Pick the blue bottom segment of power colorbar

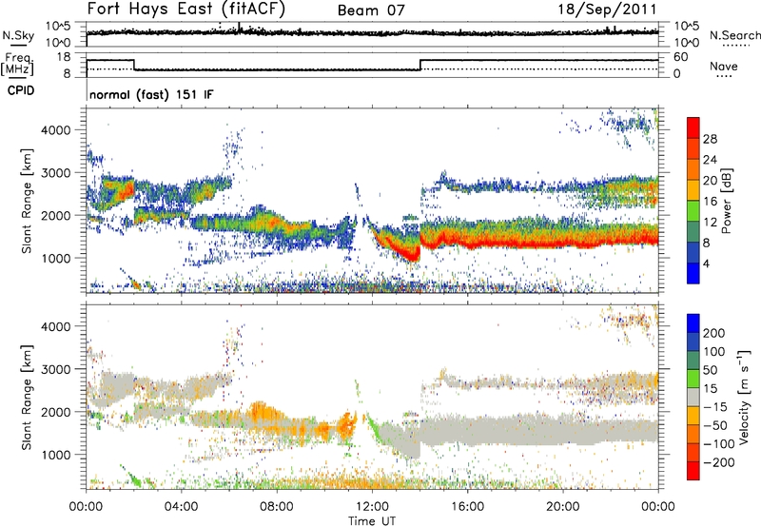(693, 273)
